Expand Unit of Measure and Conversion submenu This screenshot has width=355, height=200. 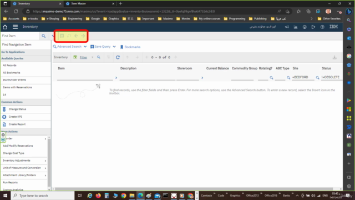pyautogui.click(x=45, y=168)
